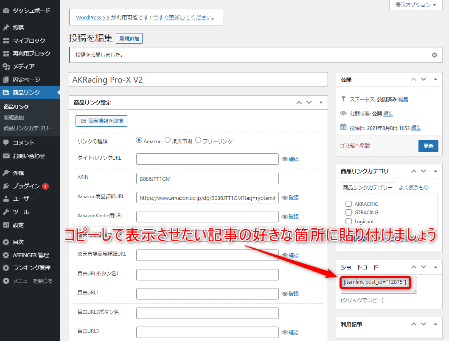449x341 pixels.
Task: Move 公開 panel up
Action: 413,80
